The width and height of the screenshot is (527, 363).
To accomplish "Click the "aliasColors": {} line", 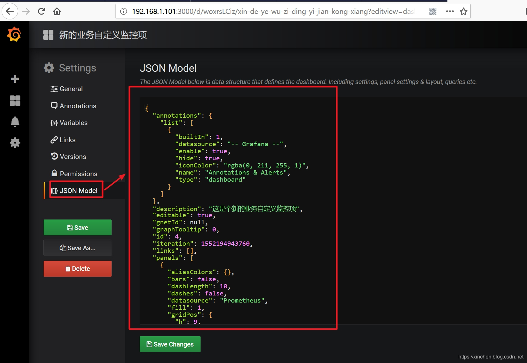I will click(201, 272).
